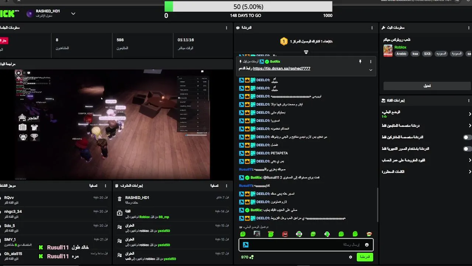This screenshot has width=472, height=266.
Task: Open chat settings gear icon
Action: coord(351,257)
